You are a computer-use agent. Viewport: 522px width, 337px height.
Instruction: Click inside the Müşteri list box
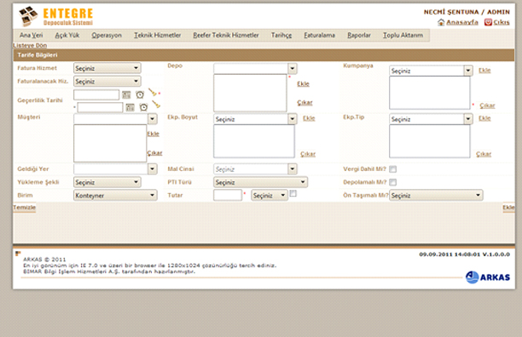coord(110,144)
